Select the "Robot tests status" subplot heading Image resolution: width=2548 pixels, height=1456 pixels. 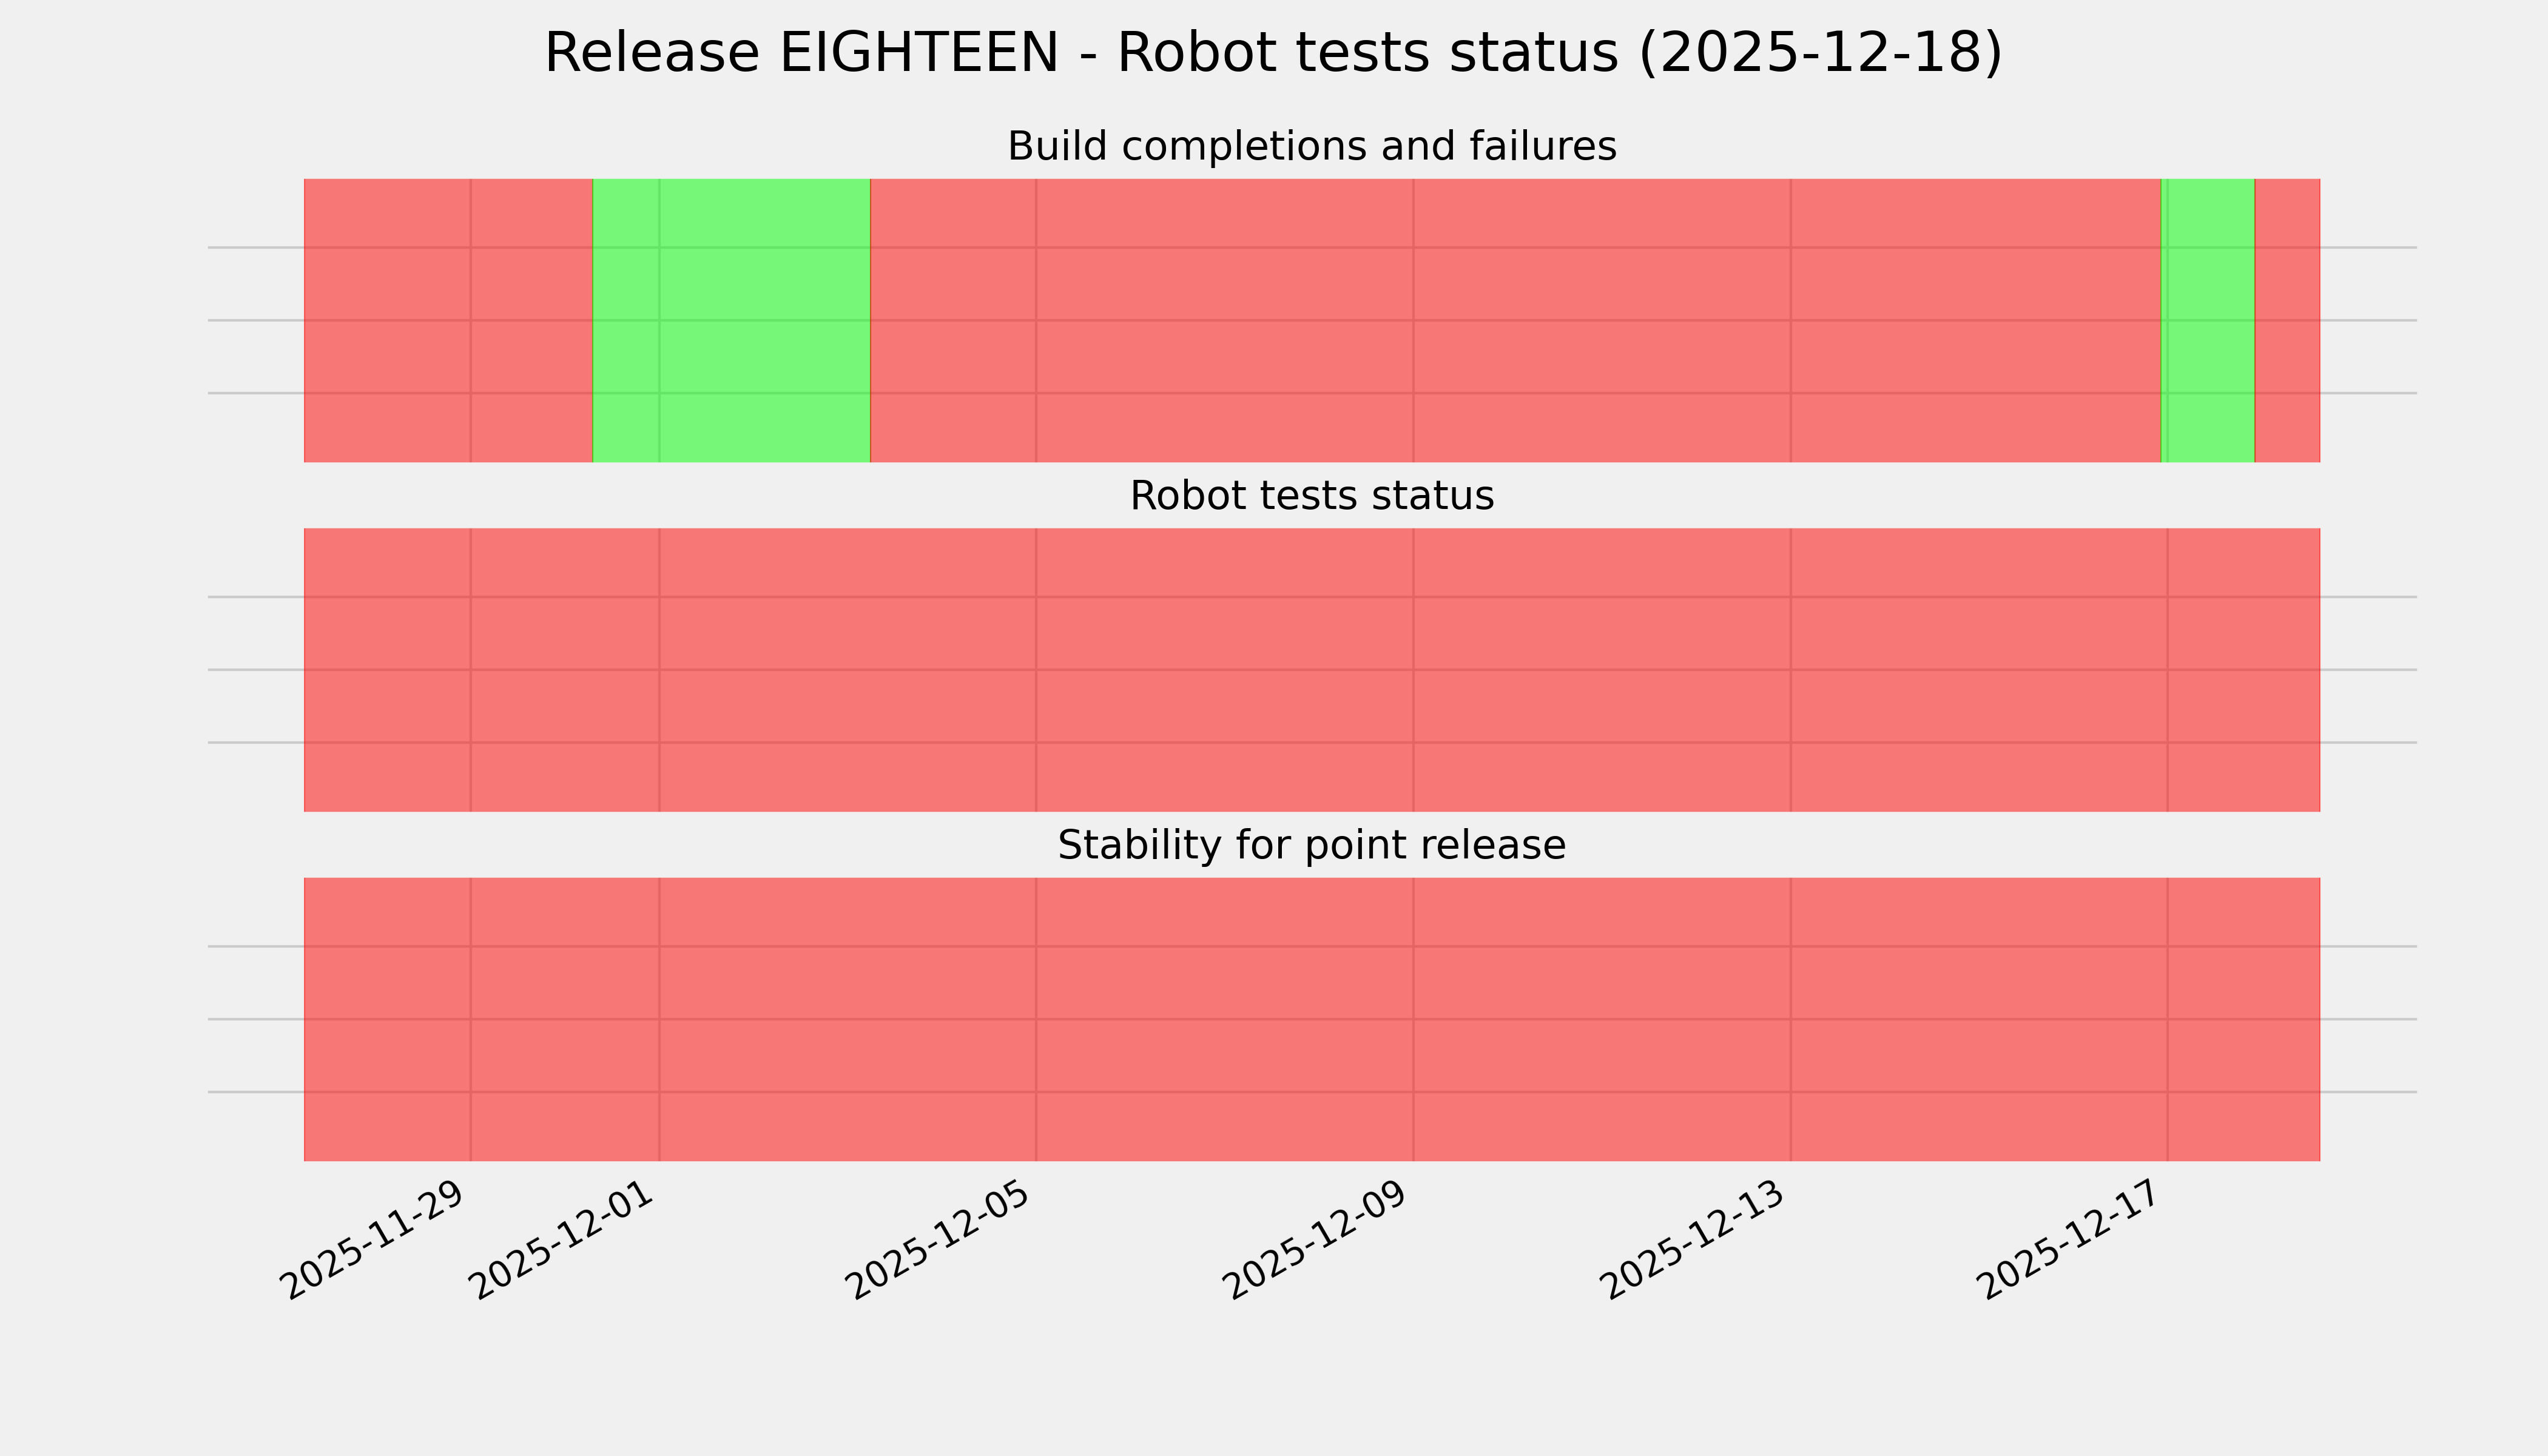[x=1311, y=496]
